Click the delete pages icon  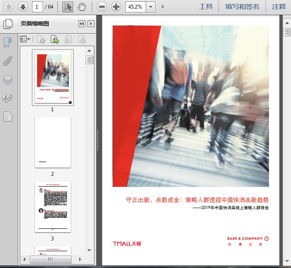(41, 39)
